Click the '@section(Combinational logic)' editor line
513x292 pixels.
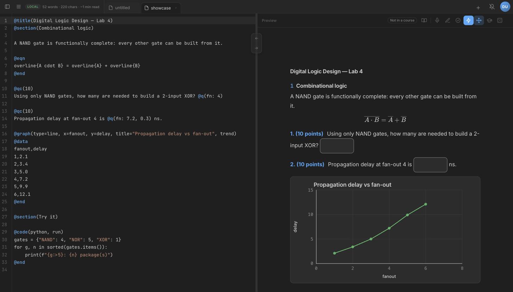click(x=54, y=28)
